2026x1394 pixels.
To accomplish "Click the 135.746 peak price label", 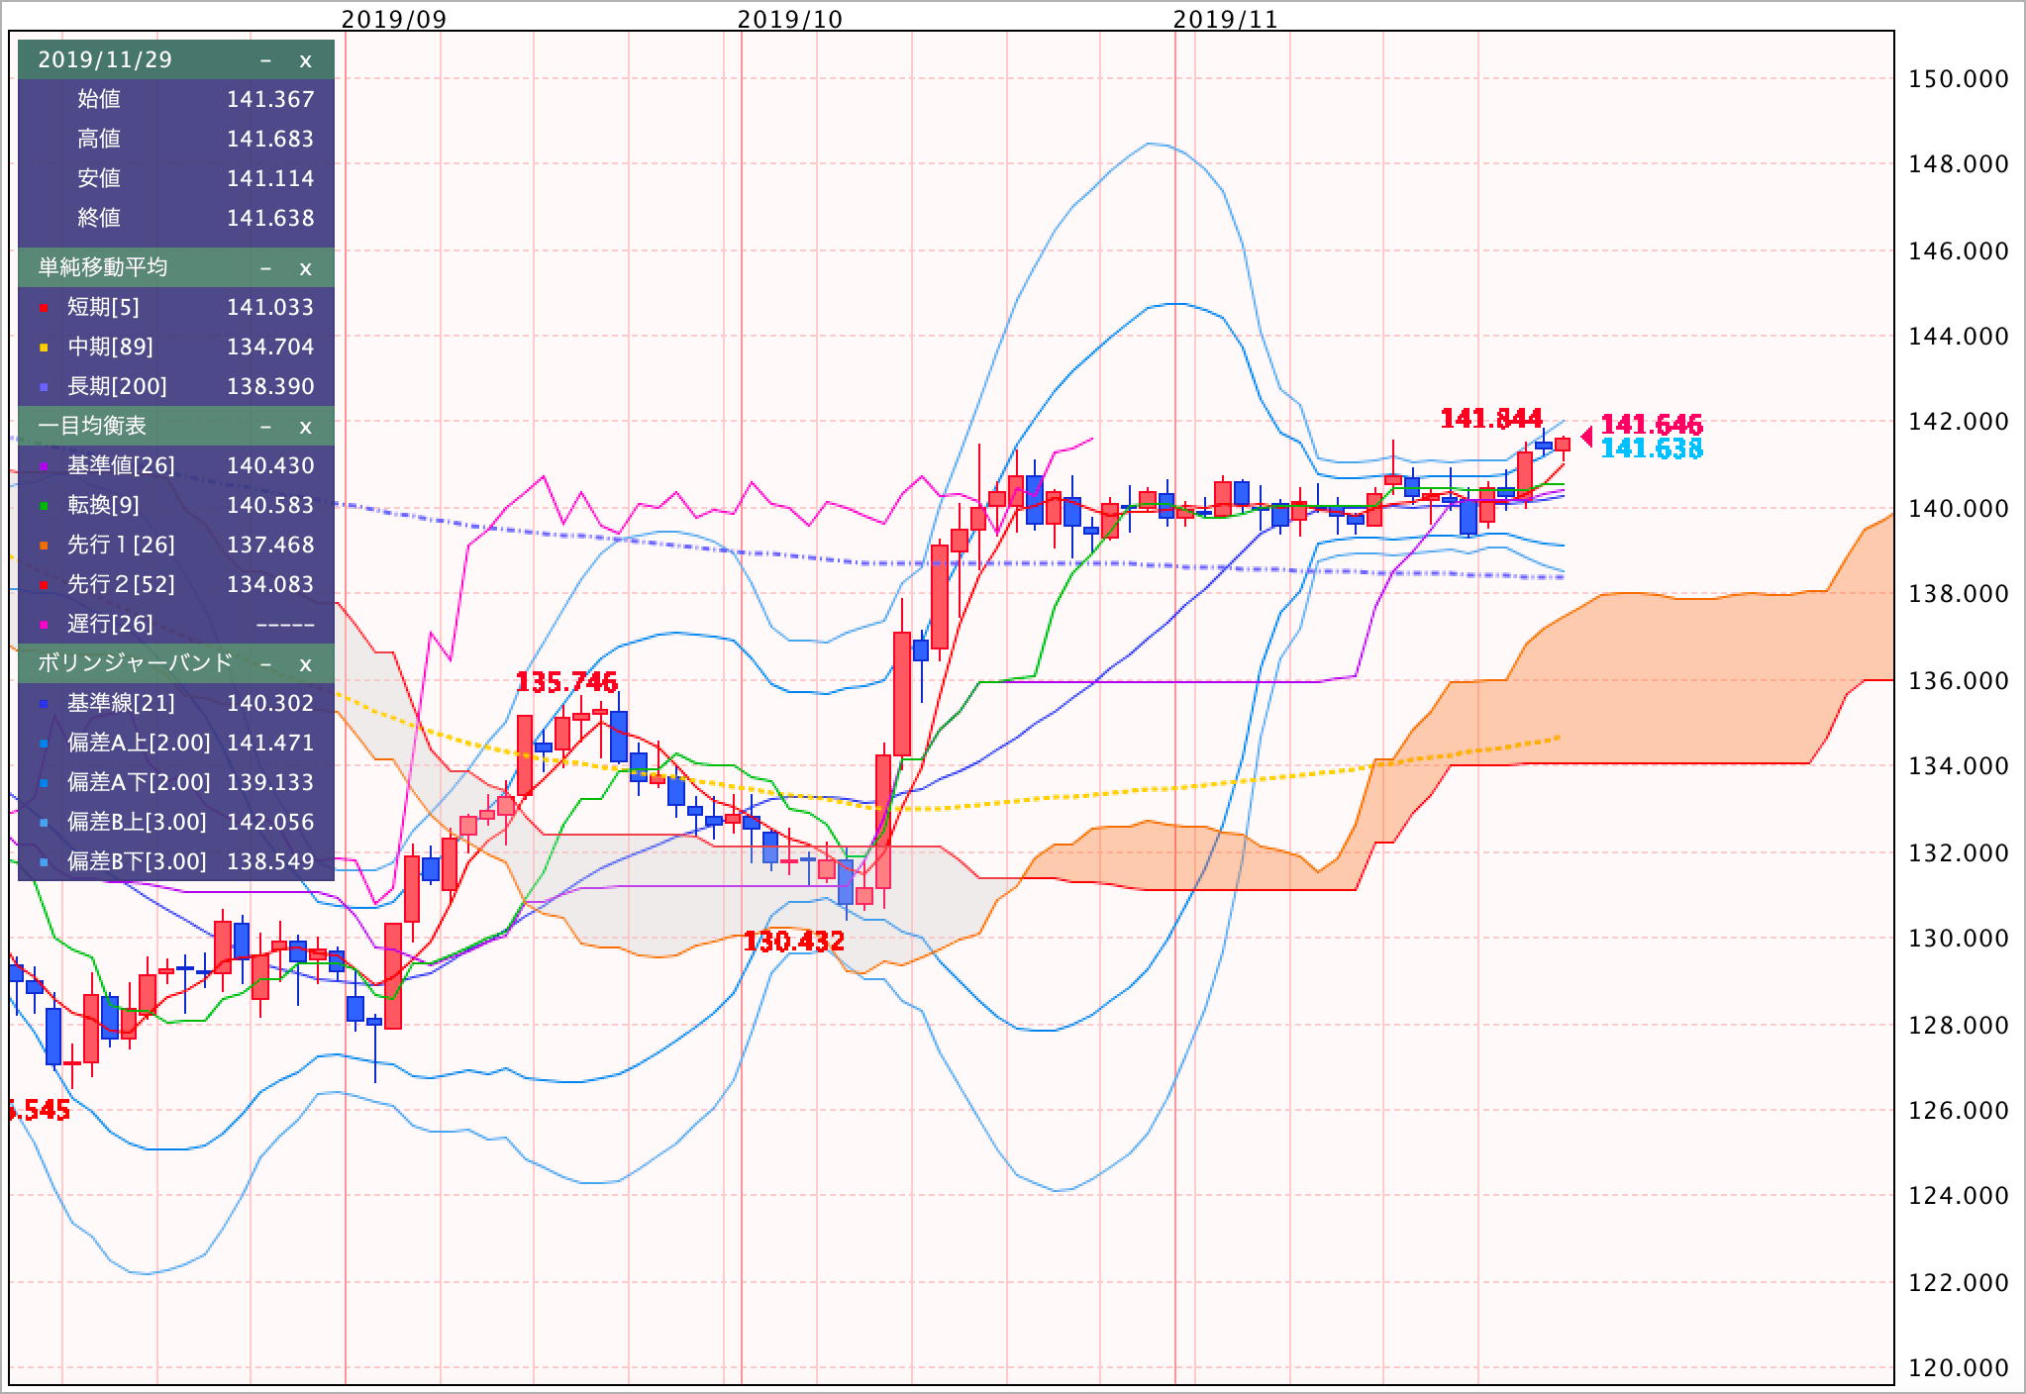I will pos(567,683).
